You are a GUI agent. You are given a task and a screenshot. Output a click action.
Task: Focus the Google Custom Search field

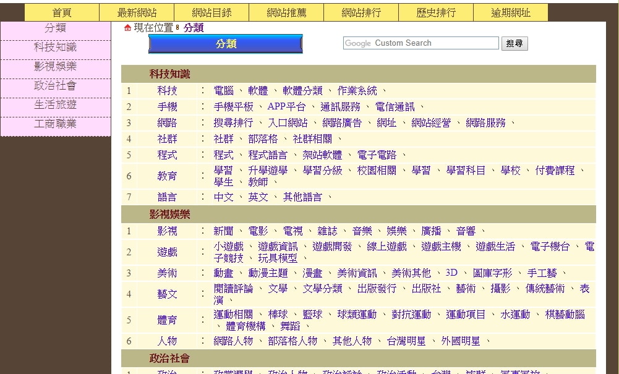point(421,43)
